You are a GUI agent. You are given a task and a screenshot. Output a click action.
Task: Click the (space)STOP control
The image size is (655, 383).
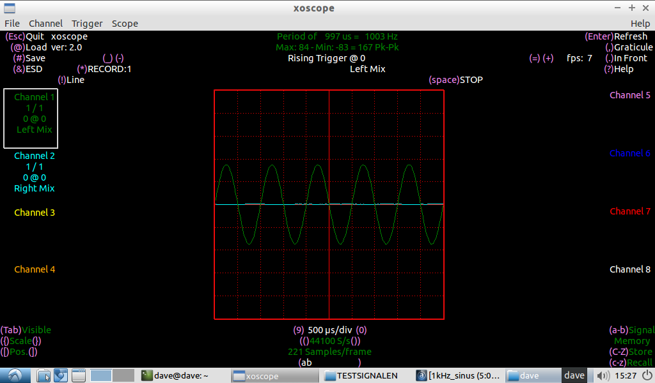pyautogui.click(x=455, y=80)
